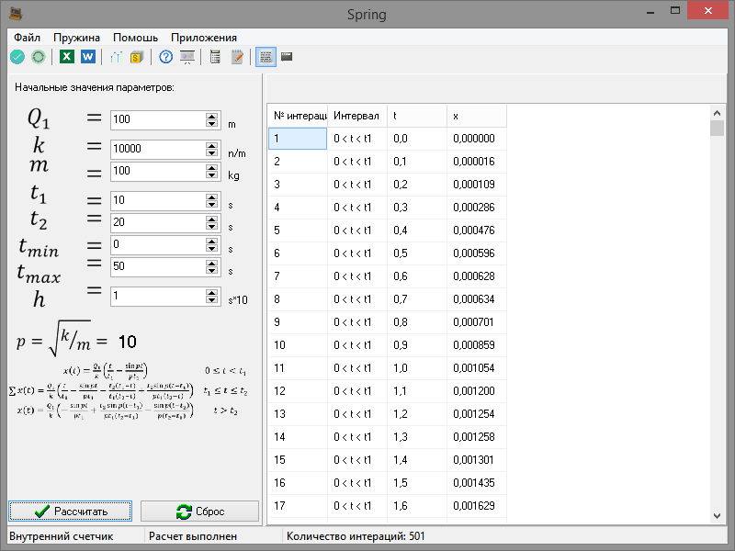Click the blue question mark help icon

click(165, 57)
